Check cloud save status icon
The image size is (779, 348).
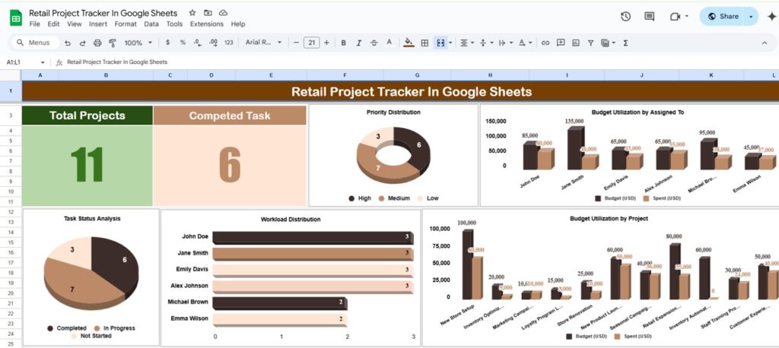223,13
